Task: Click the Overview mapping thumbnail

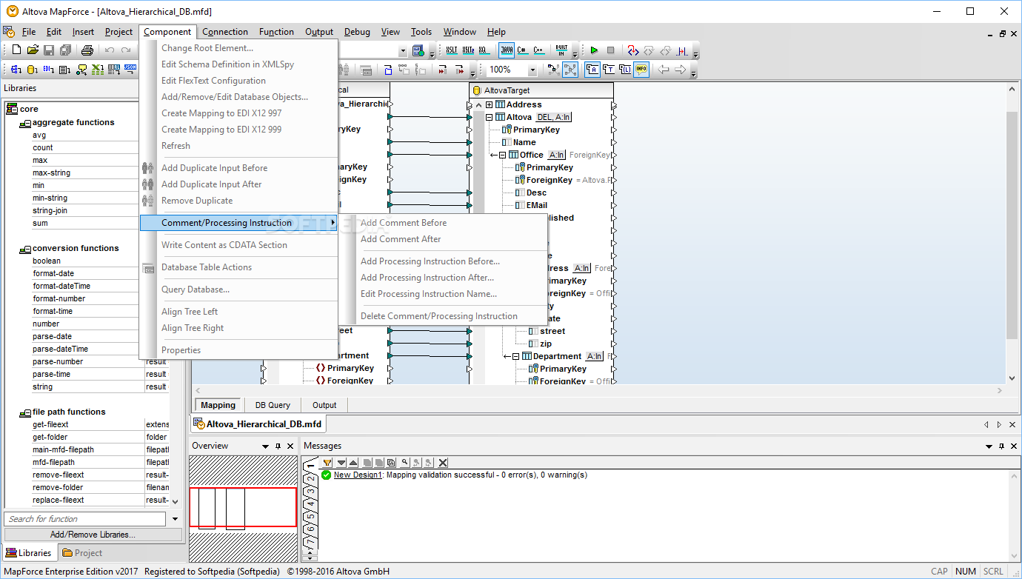Action: tap(243, 507)
